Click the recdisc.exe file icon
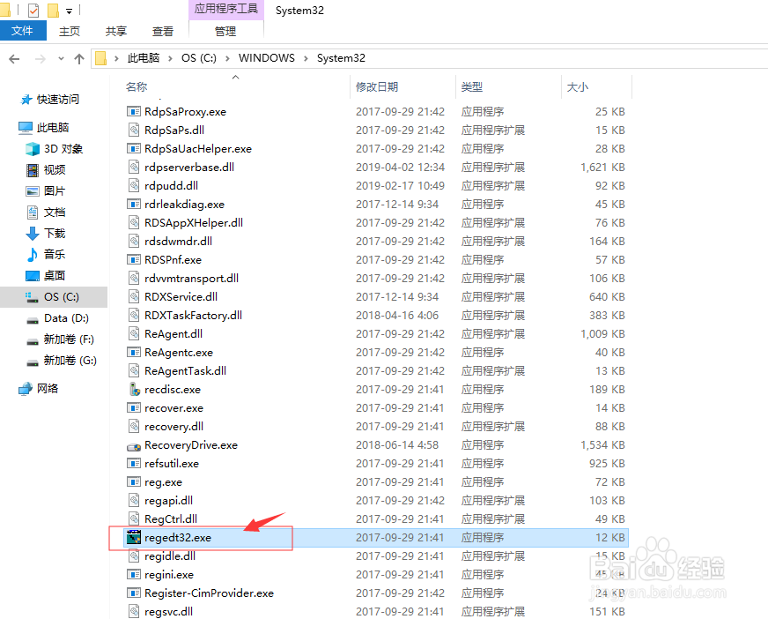Image resolution: width=768 pixels, height=619 pixels. 134,390
